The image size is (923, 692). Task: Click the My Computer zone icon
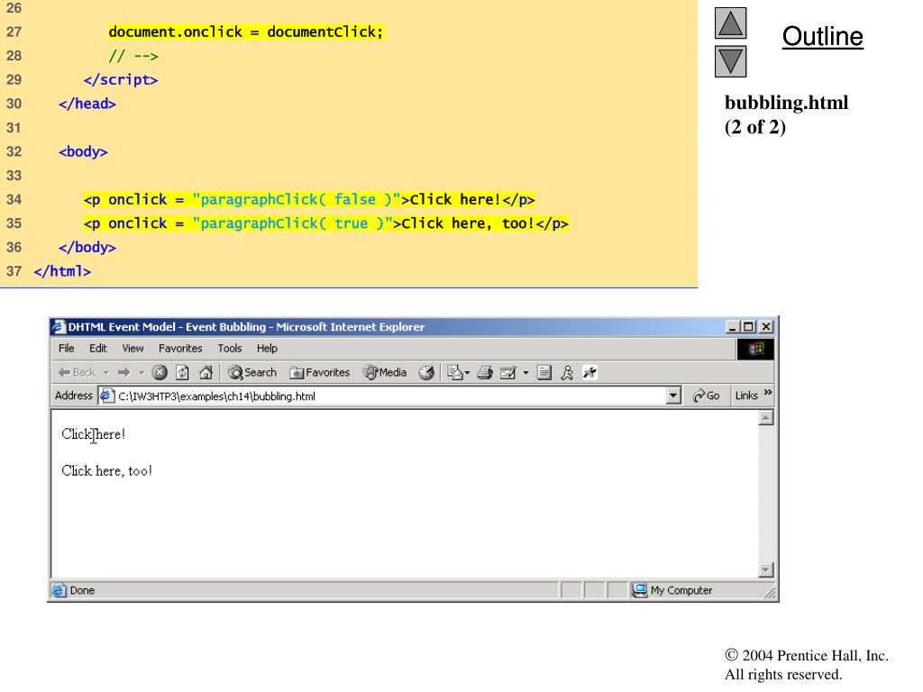click(x=640, y=590)
